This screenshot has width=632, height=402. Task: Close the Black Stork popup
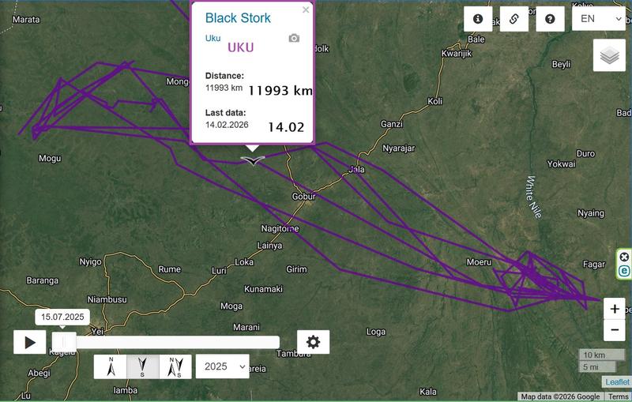(x=306, y=9)
